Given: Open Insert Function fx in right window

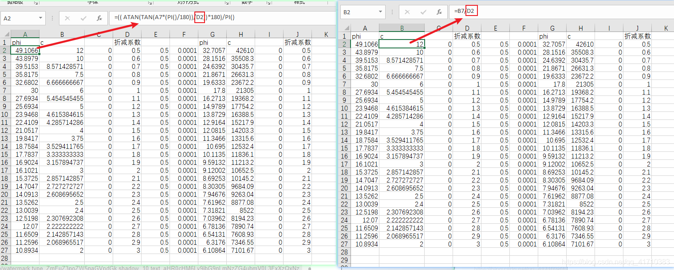Looking at the screenshot, I should (439, 12).
